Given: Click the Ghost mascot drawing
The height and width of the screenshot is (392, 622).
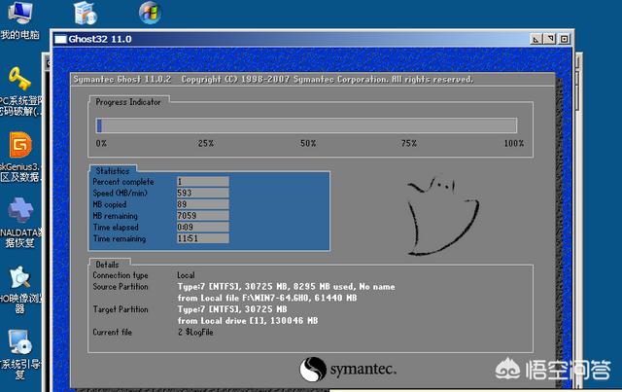Looking at the screenshot, I should 443,214.
